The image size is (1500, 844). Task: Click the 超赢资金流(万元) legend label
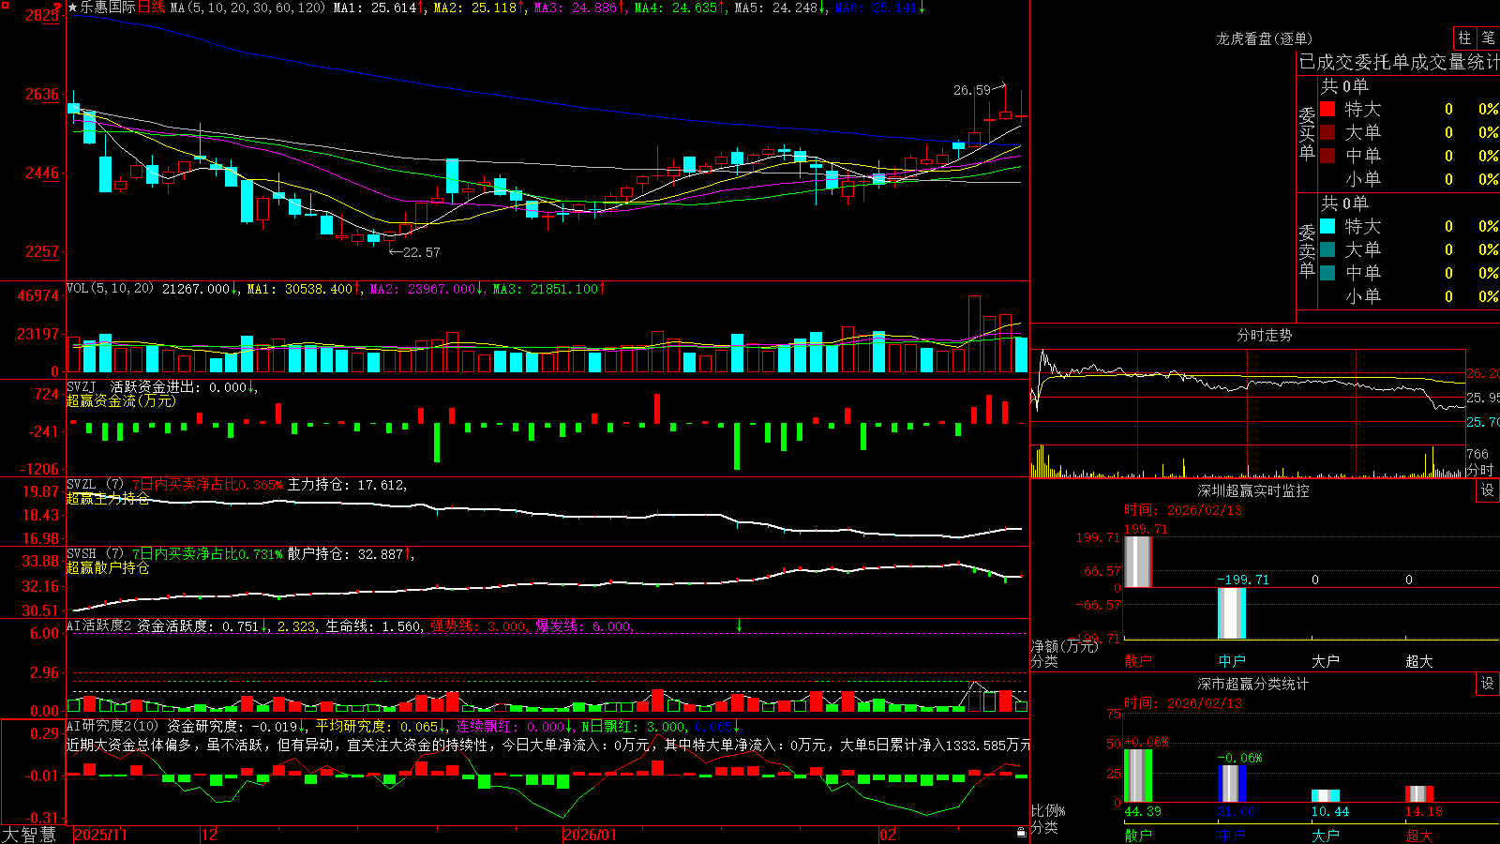[121, 400]
